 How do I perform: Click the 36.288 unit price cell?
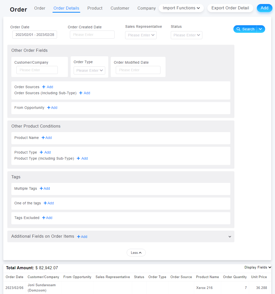(262, 288)
